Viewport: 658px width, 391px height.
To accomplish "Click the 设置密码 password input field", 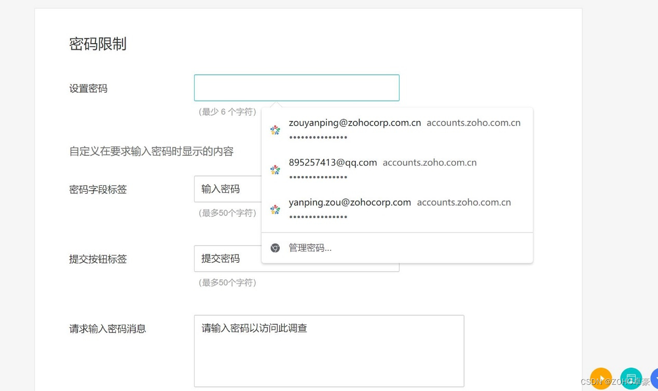I will 296,88.
